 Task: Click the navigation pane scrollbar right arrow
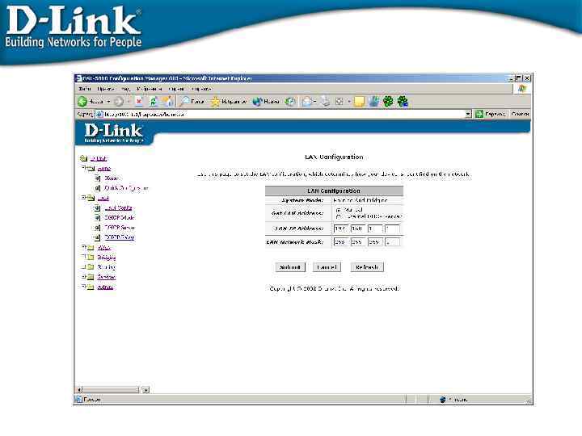tap(145, 390)
